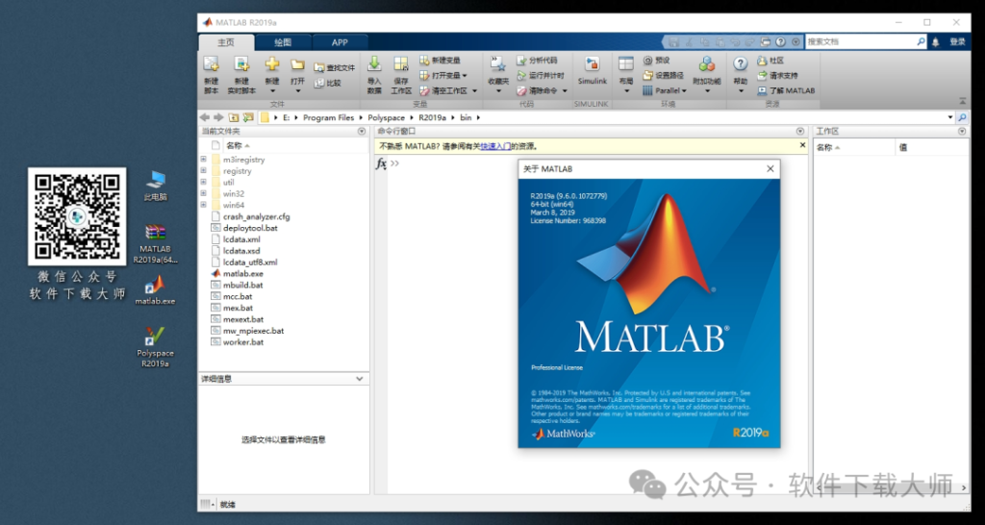The height and width of the screenshot is (525, 985).
Task: Click the magnifier icon in documentation search
Action: pos(921,41)
